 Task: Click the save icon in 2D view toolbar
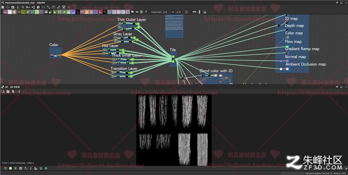point(8,91)
